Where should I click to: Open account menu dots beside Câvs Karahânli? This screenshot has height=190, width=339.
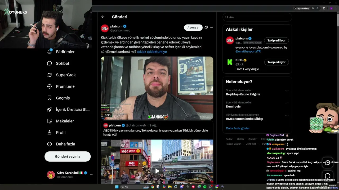tap(92, 175)
